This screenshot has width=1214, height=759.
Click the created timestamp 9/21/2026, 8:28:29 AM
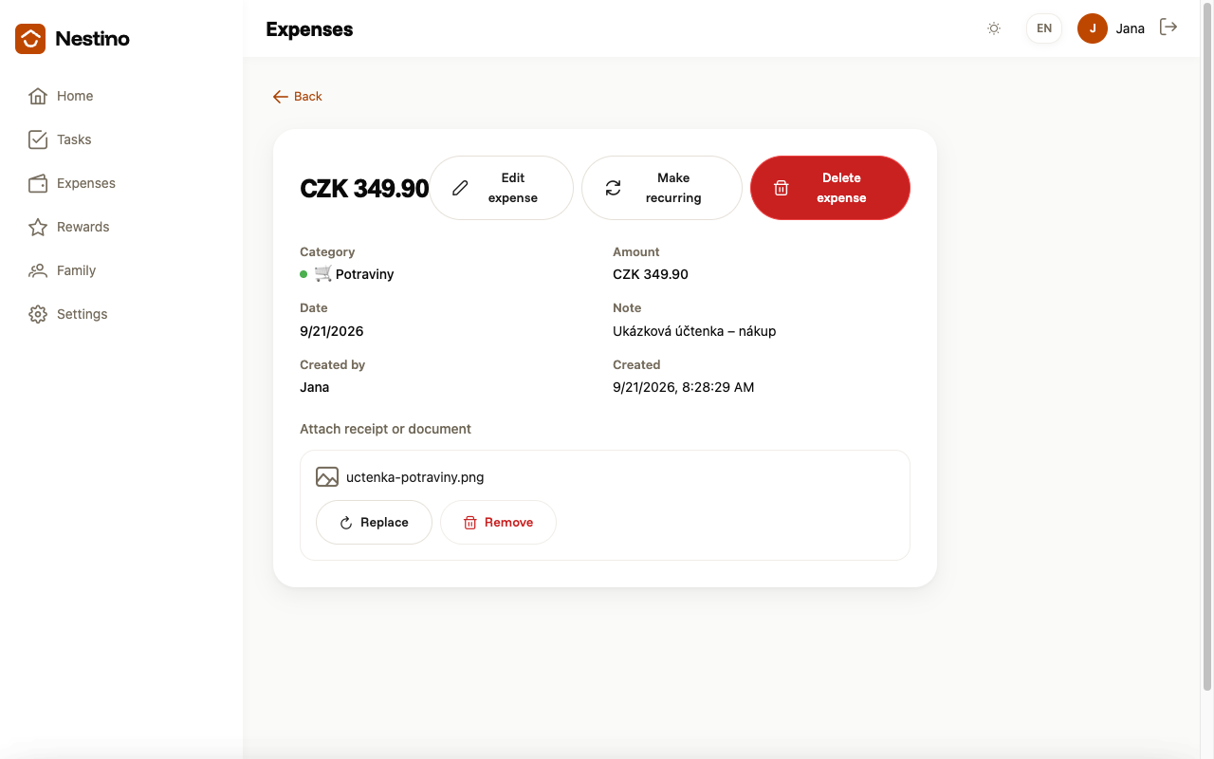pyautogui.click(x=684, y=387)
